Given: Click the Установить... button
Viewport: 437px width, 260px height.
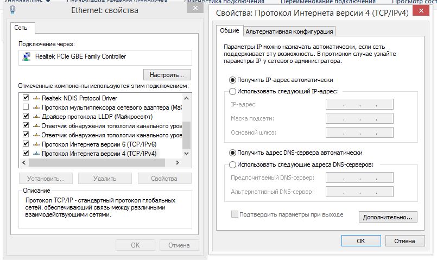Looking at the screenshot, I should [46, 179].
